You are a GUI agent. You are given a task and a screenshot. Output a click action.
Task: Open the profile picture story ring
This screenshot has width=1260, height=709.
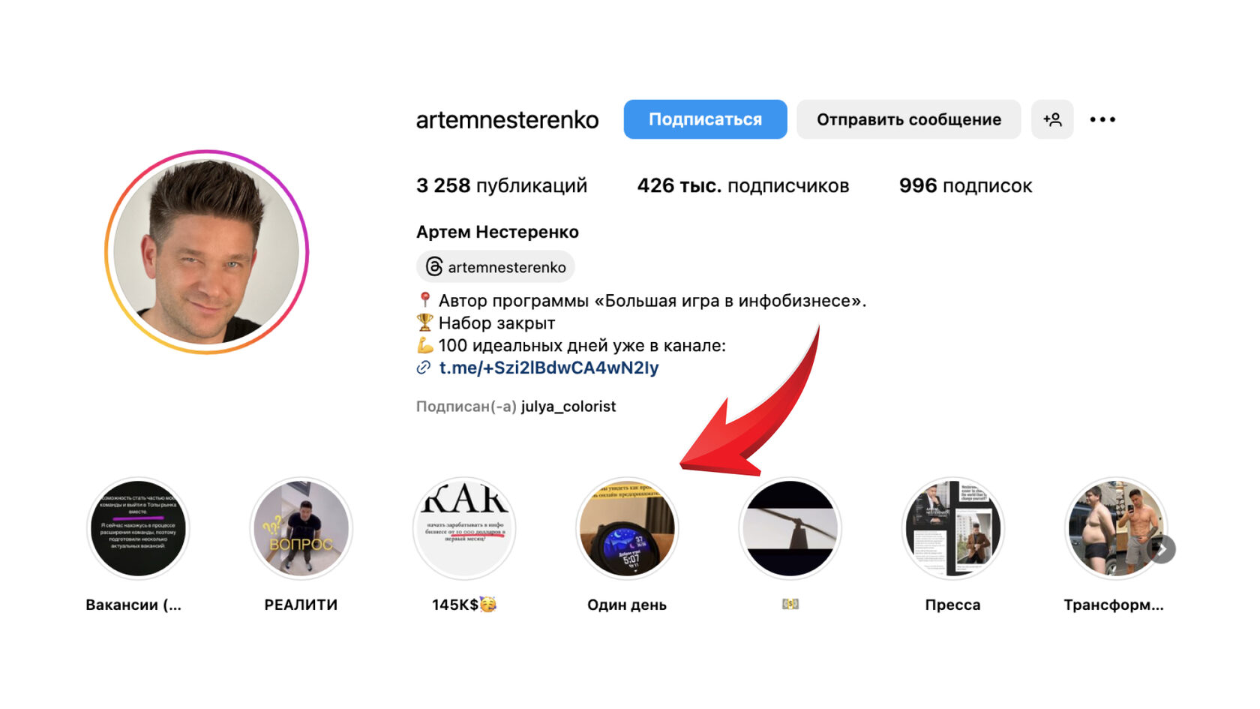207,251
